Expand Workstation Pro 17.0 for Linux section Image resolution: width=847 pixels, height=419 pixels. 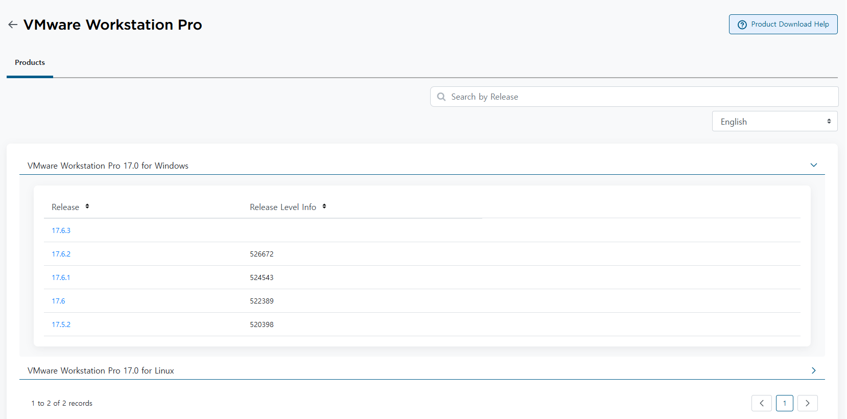tap(814, 370)
